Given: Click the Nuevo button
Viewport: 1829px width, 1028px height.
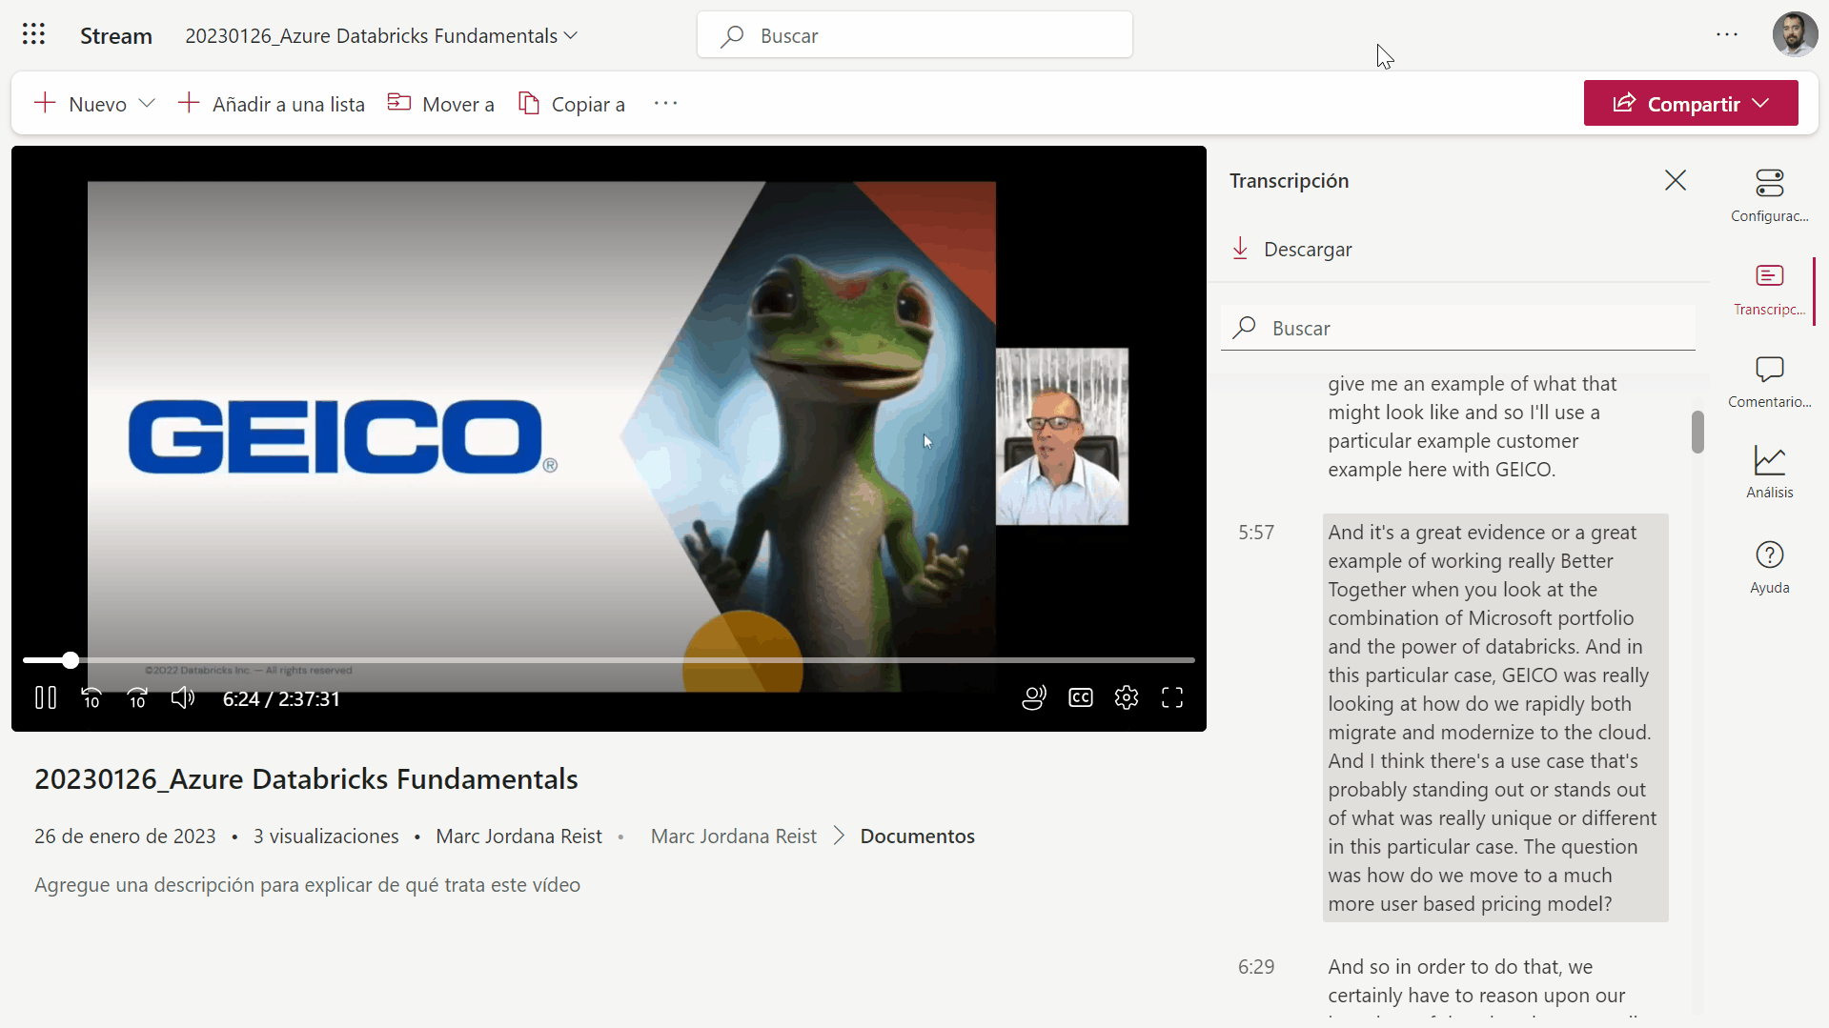Looking at the screenshot, I should tap(81, 104).
